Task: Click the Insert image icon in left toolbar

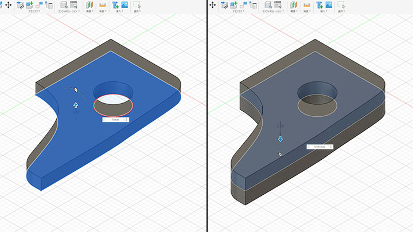Action: [124, 5]
